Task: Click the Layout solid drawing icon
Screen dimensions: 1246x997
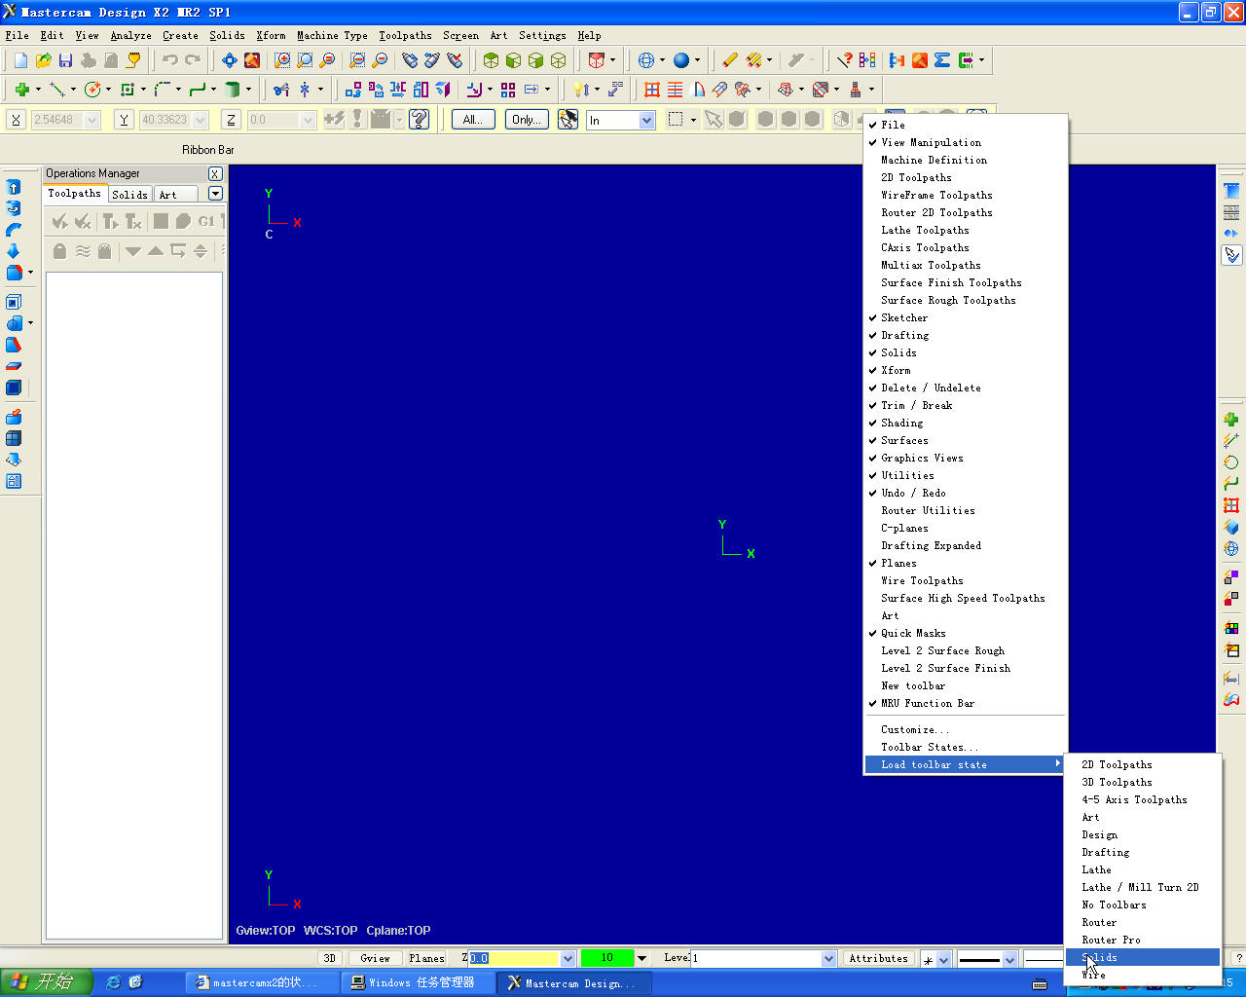Action: (14, 481)
